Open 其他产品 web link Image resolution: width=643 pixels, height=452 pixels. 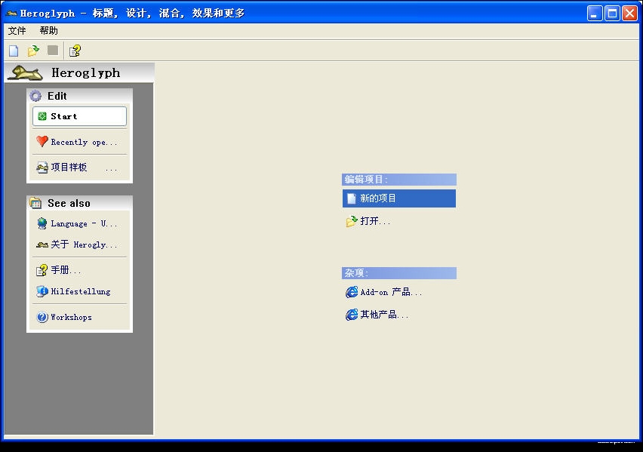coord(399,315)
